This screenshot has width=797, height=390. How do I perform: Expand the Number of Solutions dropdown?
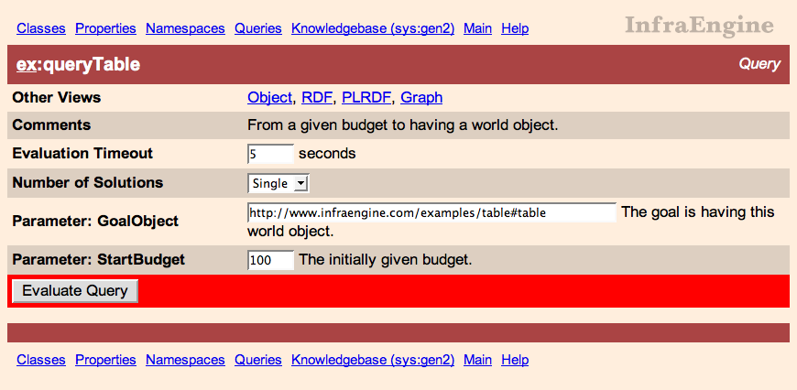coord(279,183)
